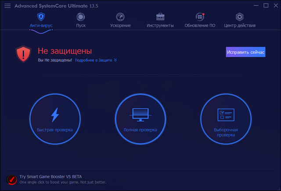
Task: Click the Анти-вирус shield icon
Action: pos(41,17)
